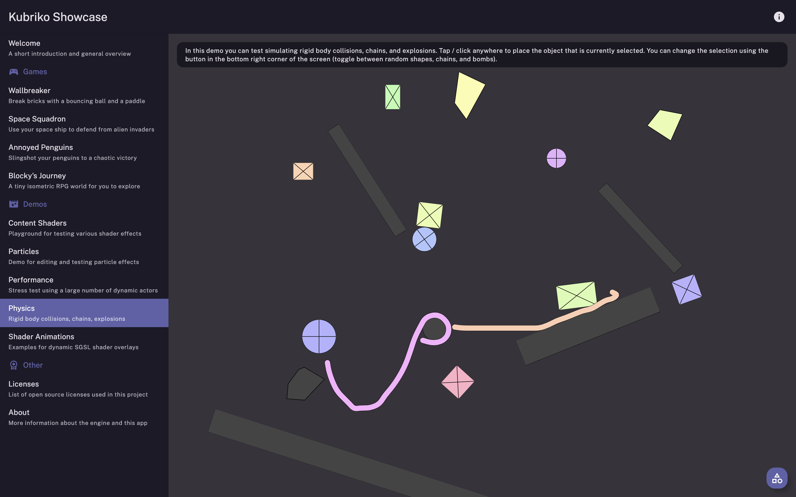
Task: Open the Performance stress test
Action: pyautogui.click(x=66, y=284)
